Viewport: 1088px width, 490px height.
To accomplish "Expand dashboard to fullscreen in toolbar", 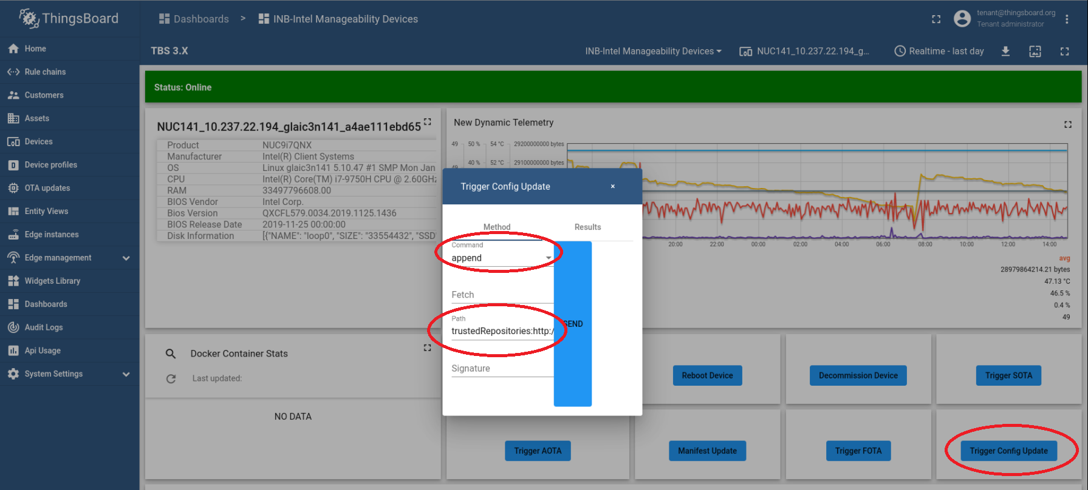I will pyautogui.click(x=1064, y=51).
